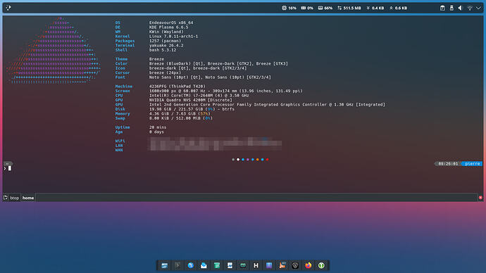The width and height of the screenshot is (486, 273).
Task: Click the NVIDIA Quadro NVS 4200M line
Action: coord(191,100)
